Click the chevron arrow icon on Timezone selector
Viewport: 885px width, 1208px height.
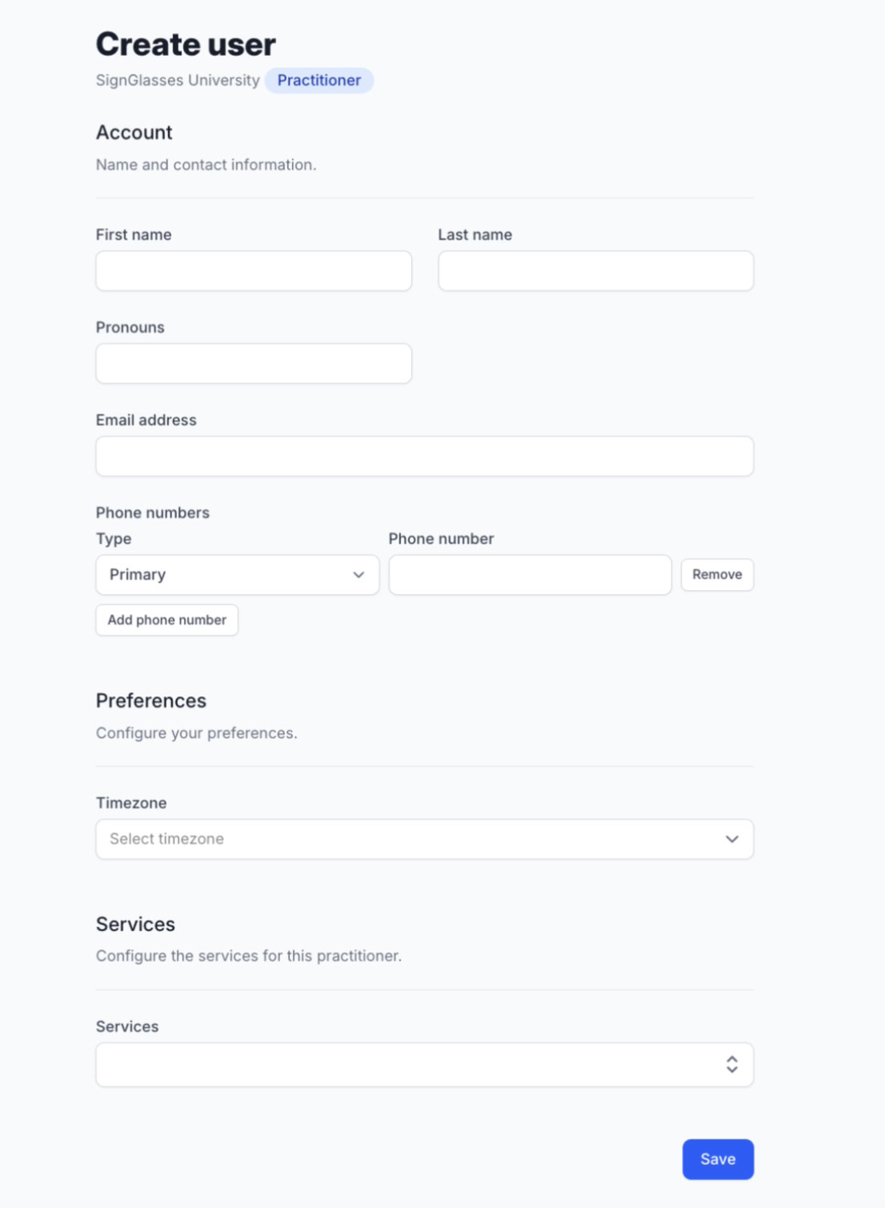coord(731,839)
